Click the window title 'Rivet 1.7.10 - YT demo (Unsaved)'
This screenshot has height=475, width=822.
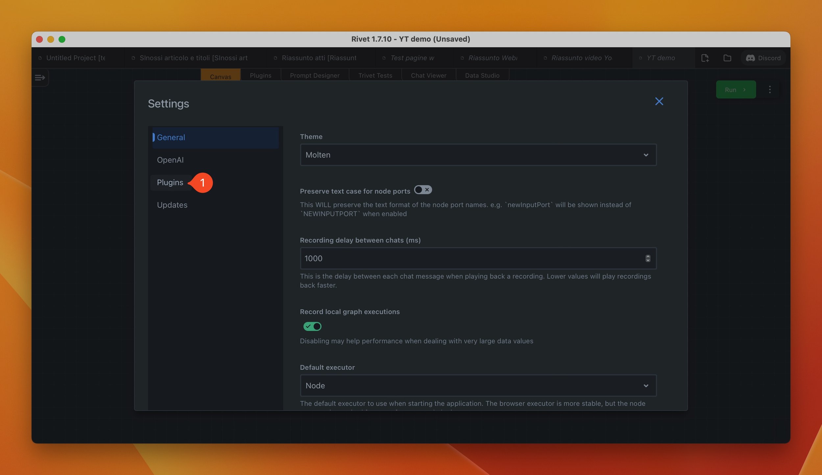point(411,39)
